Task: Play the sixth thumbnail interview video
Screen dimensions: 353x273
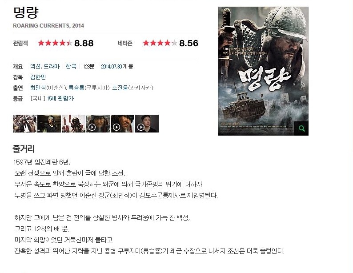Action: (147, 124)
